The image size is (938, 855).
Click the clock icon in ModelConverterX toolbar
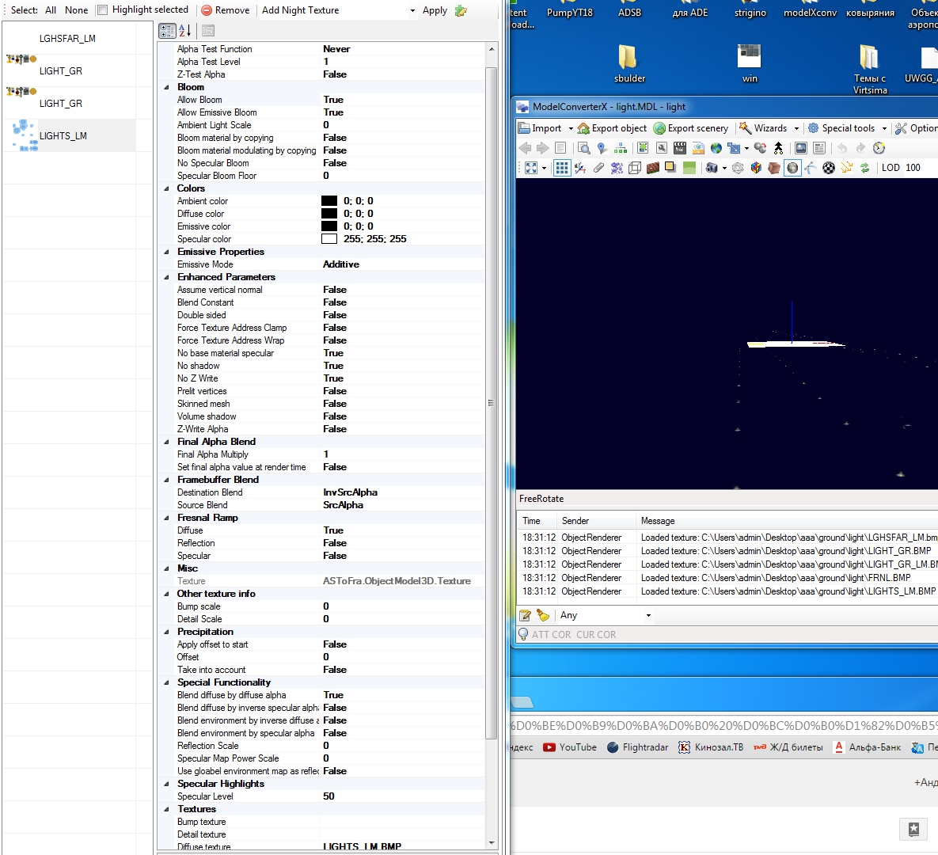point(879,148)
